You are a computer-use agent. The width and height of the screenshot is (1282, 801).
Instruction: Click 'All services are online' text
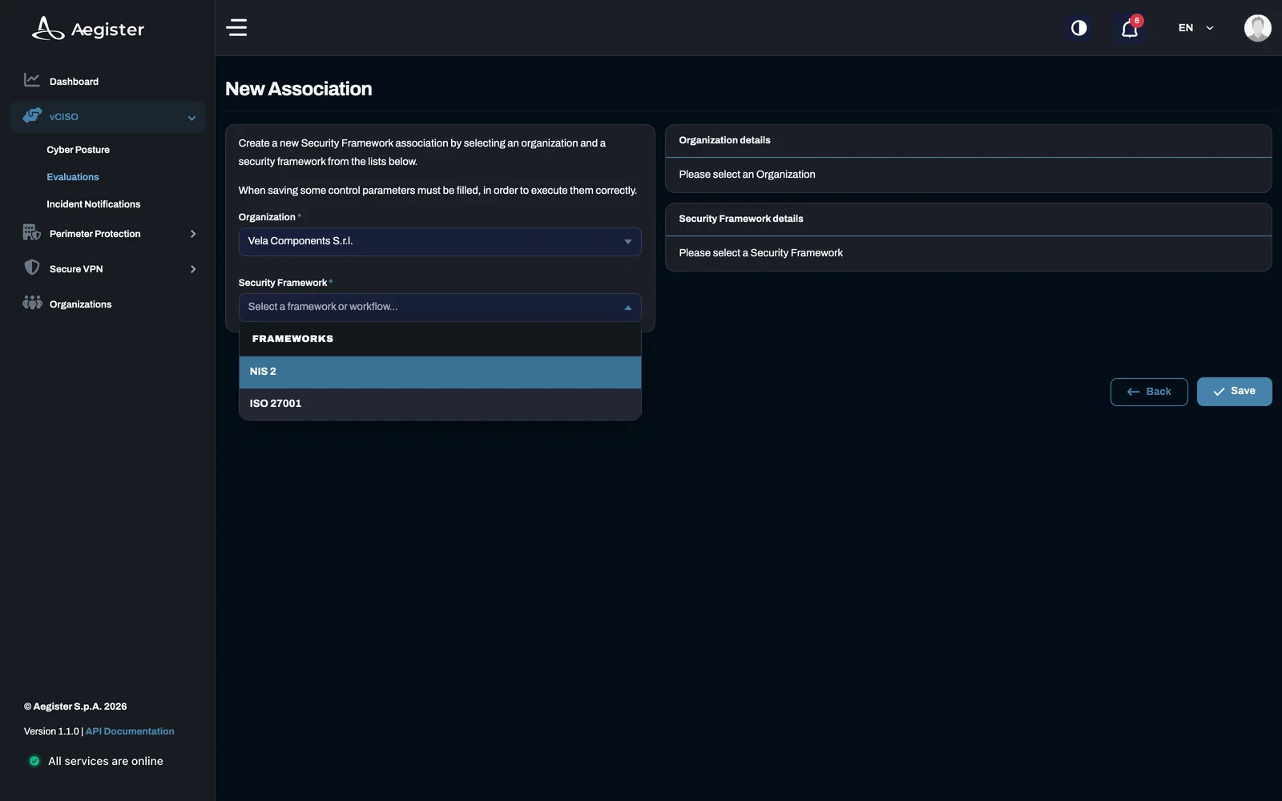[106, 761]
